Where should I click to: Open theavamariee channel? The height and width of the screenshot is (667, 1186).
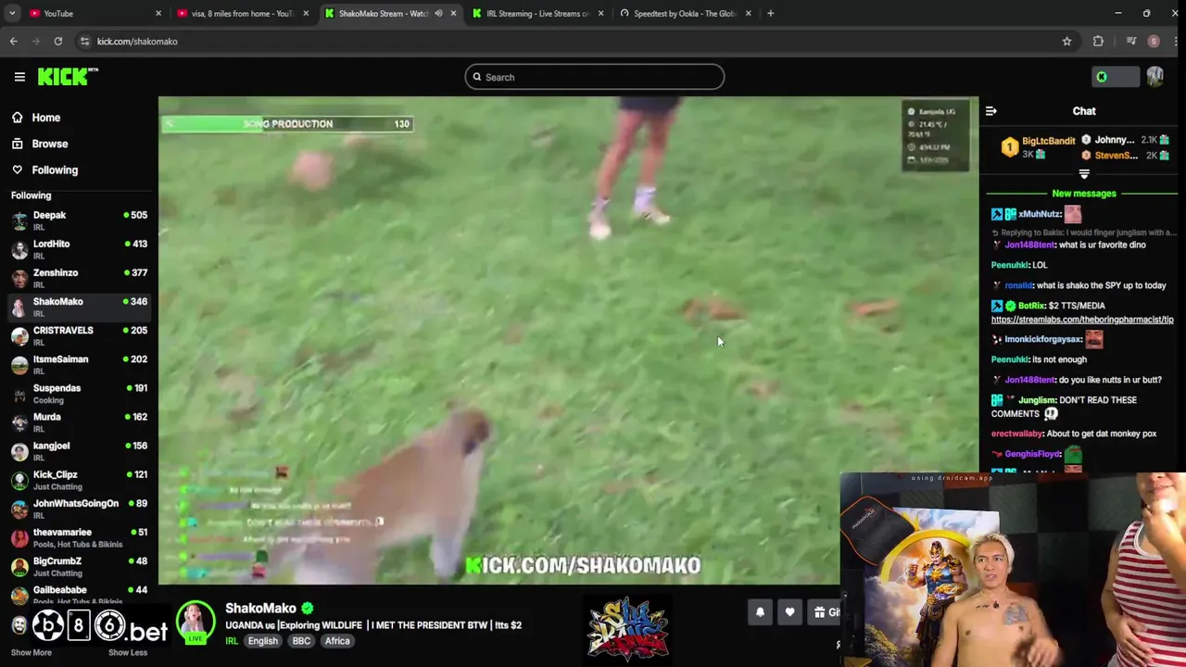coord(79,537)
